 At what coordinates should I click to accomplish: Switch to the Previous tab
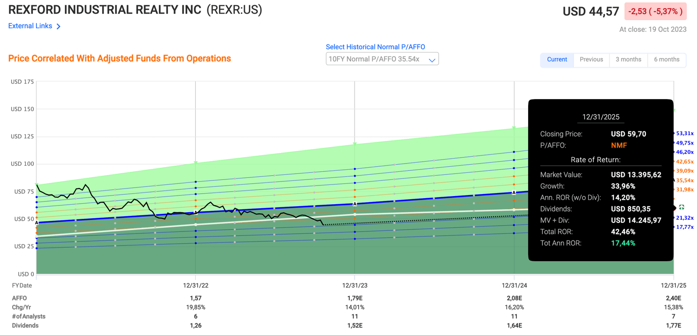(x=591, y=60)
